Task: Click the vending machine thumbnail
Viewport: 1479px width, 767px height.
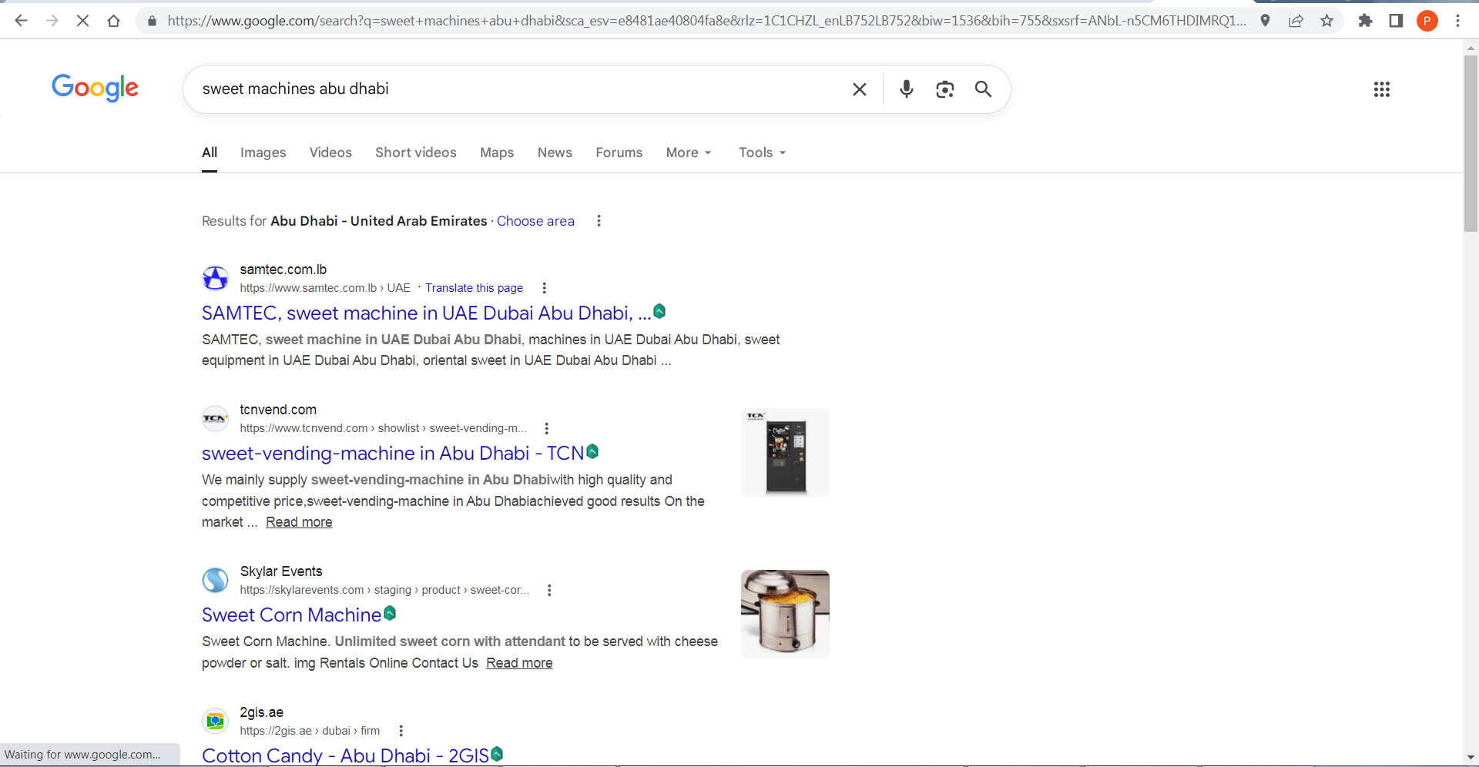Action: (x=785, y=452)
